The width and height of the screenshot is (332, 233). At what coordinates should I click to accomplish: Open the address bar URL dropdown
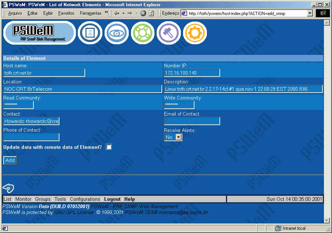click(310, 13)
